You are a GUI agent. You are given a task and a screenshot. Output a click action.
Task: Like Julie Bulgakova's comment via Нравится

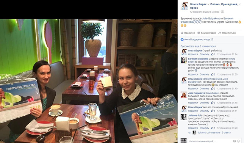point(193,103)
